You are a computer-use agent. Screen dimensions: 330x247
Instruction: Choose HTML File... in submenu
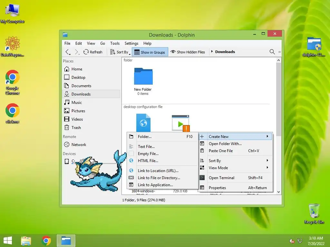point(162,161)
